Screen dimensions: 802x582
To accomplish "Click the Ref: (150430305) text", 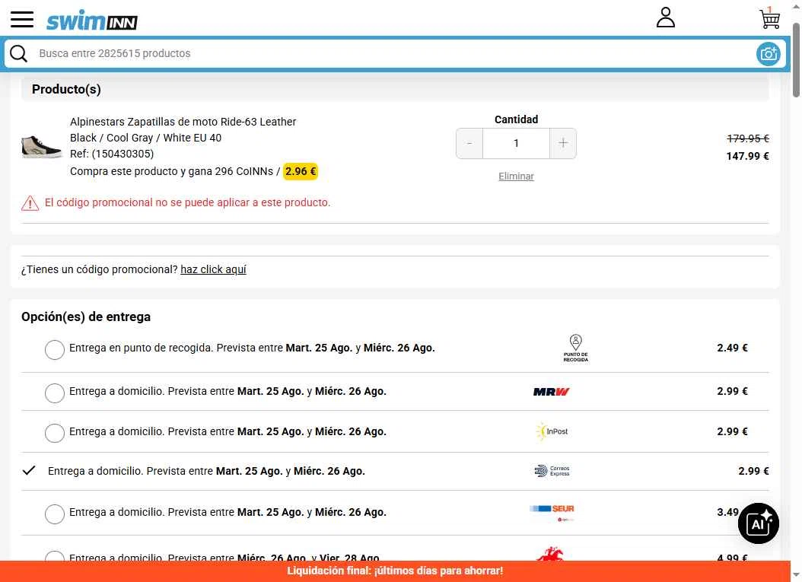I will coord(112,154).
